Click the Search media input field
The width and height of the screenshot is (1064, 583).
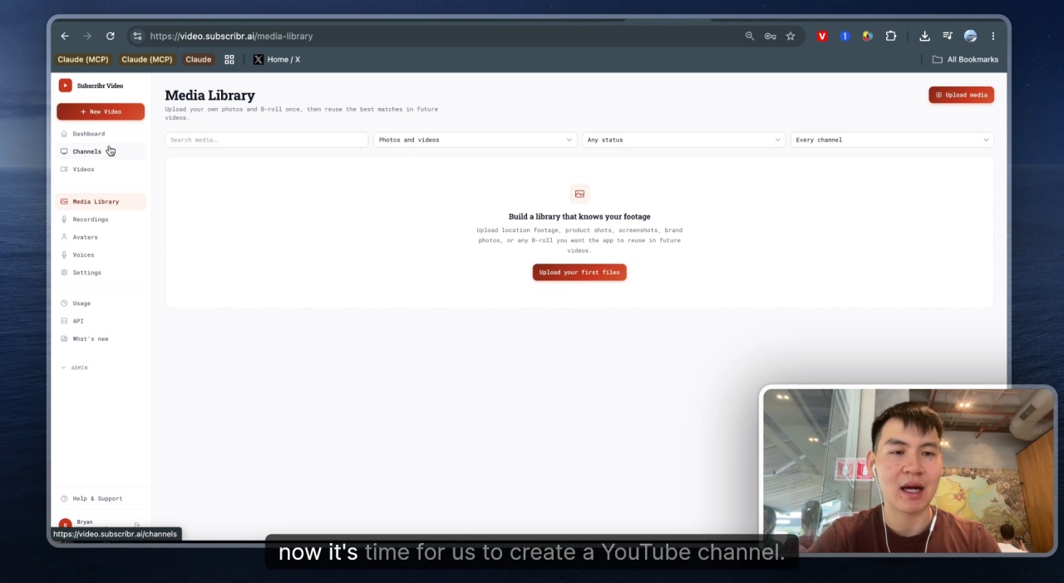(266, 140)
